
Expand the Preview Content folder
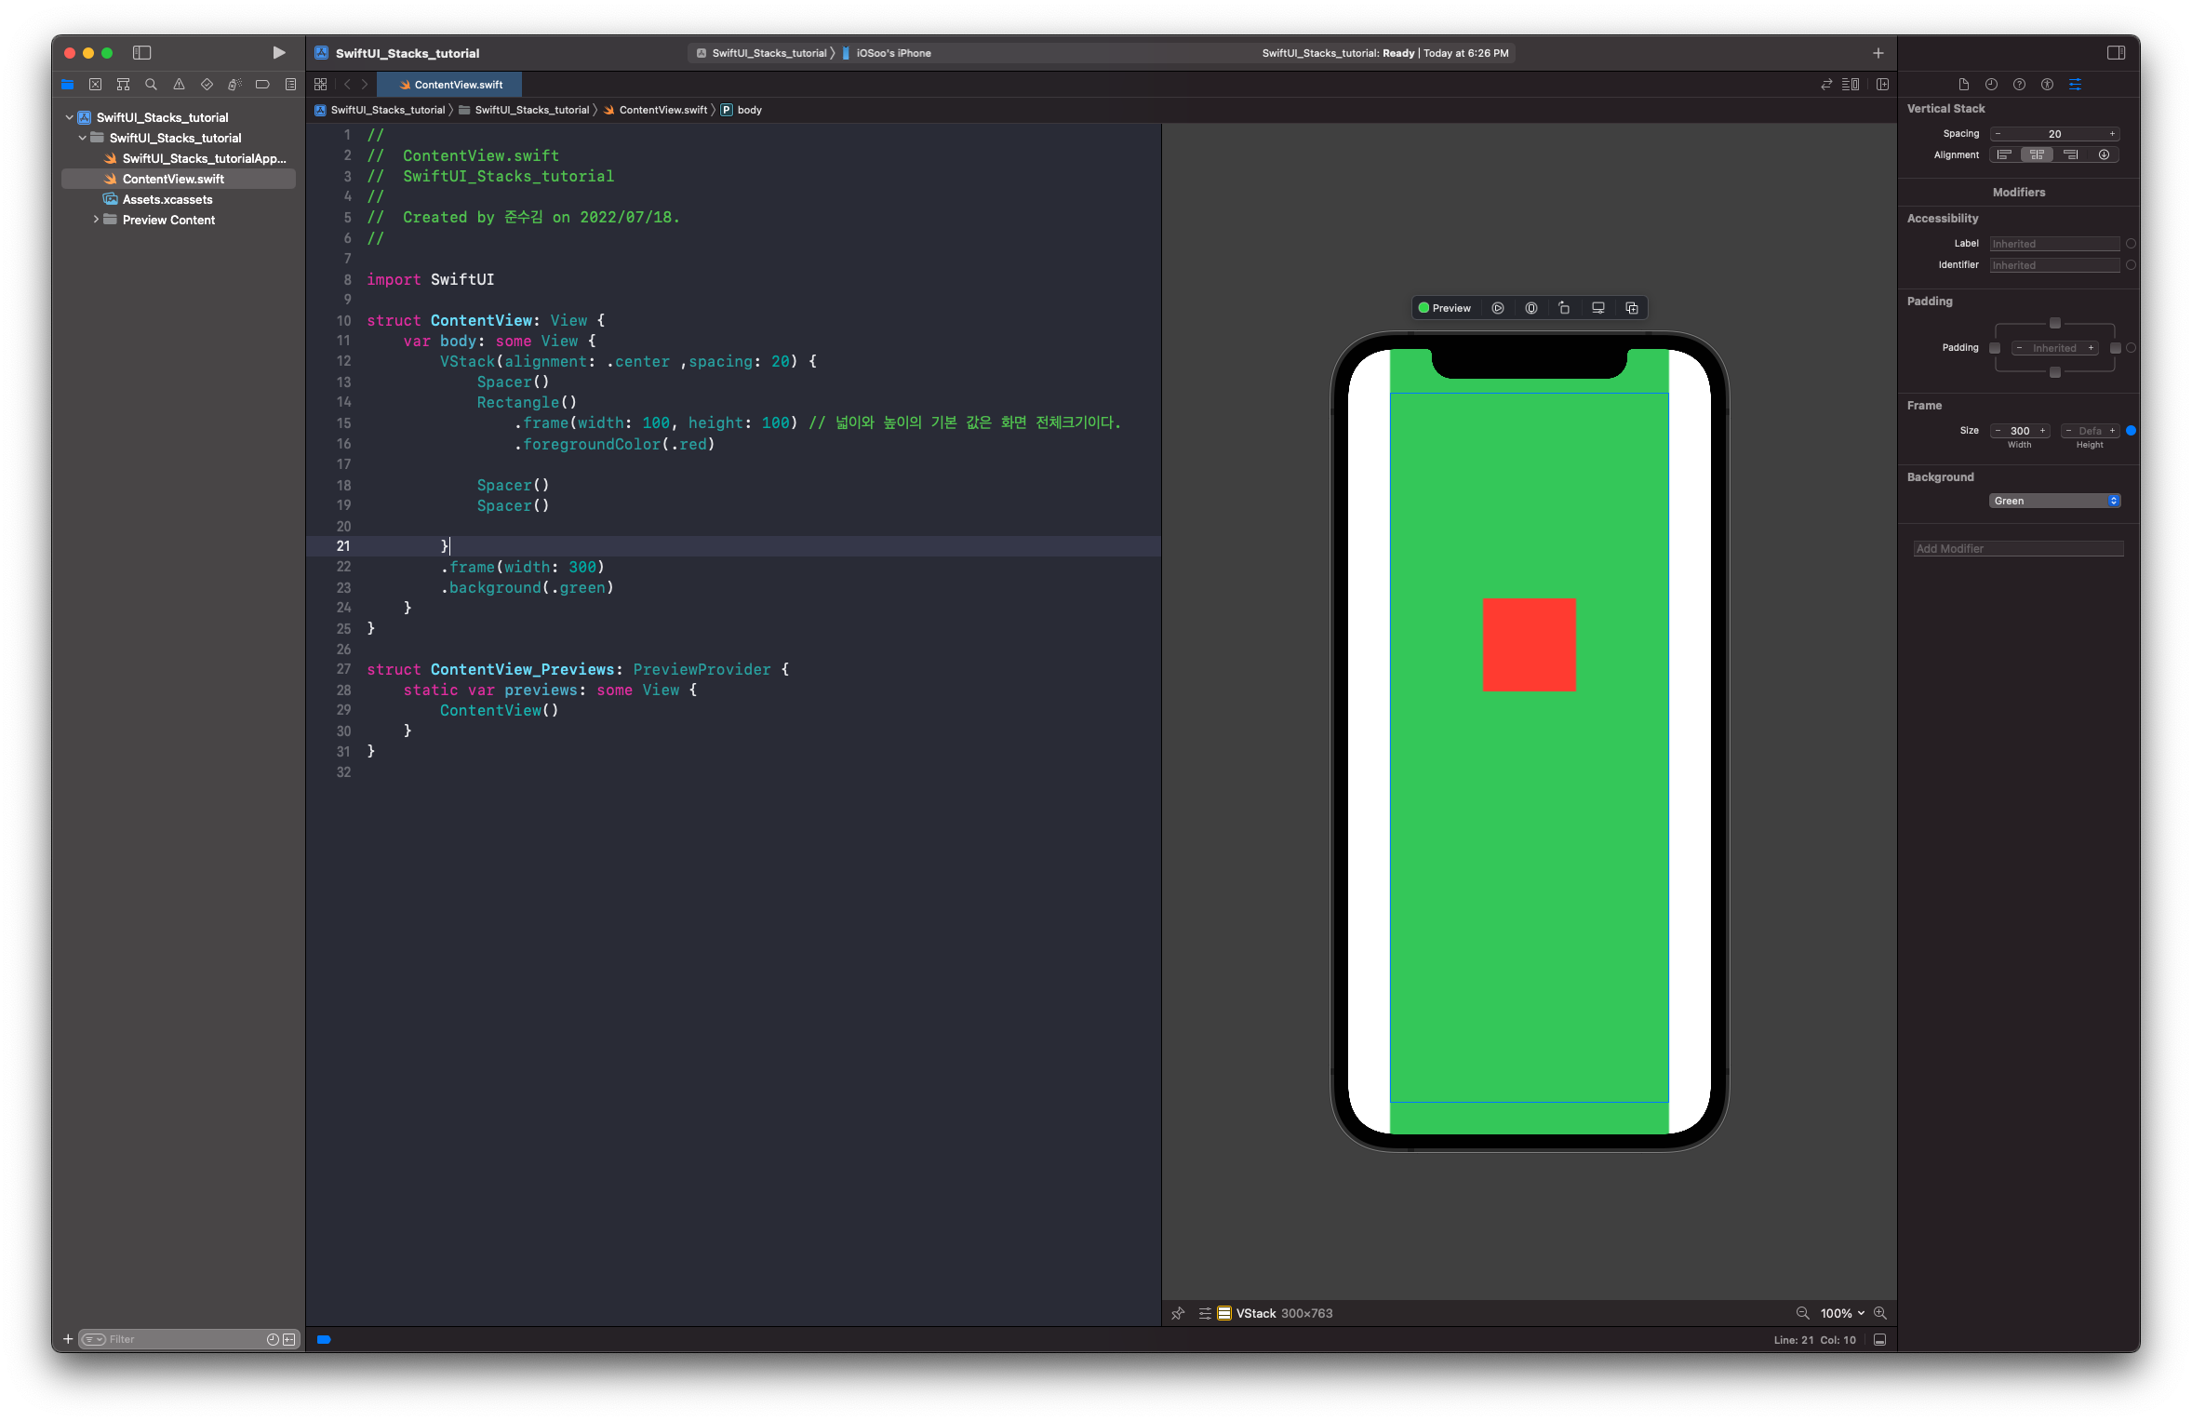pos(96,220)
